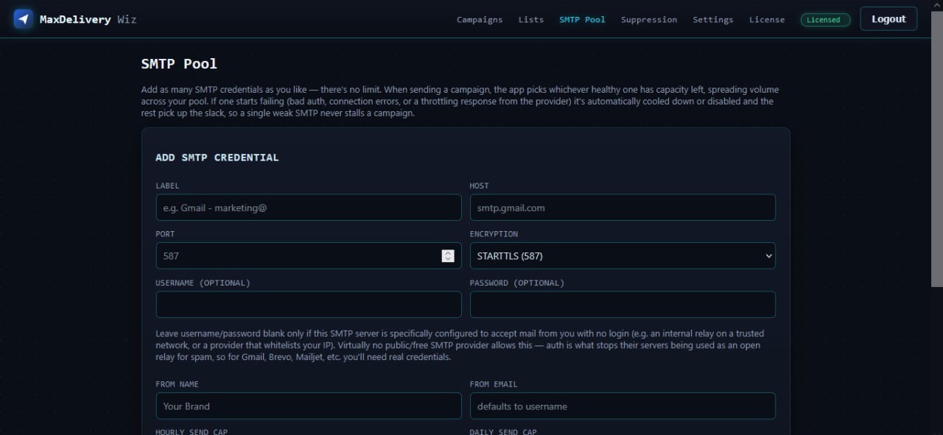This screenshot has height=435, width=943.
Task: Open the Campaigns nav item
Action: point(480,20)
